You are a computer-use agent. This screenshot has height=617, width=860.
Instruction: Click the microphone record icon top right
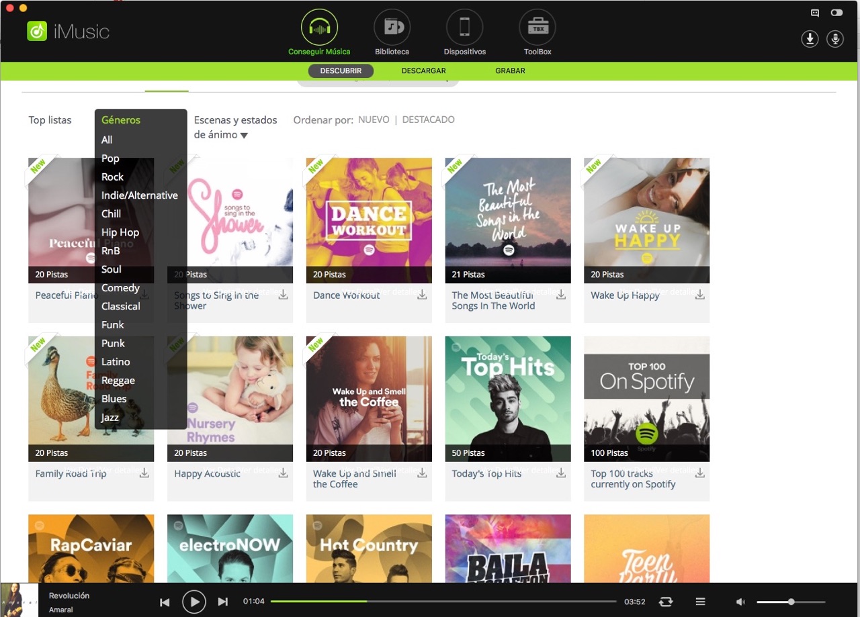[835, 39]
